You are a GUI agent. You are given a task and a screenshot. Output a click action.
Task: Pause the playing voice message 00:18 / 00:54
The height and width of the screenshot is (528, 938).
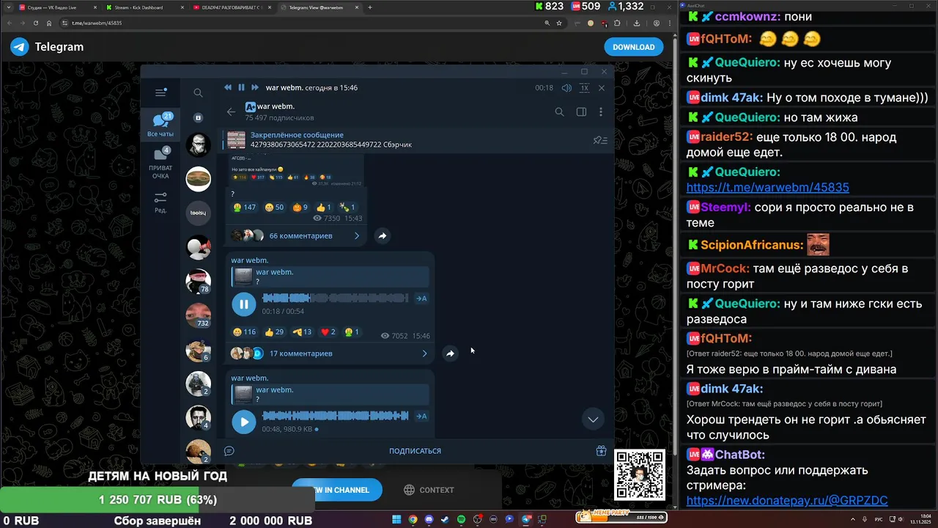[243, 304]
